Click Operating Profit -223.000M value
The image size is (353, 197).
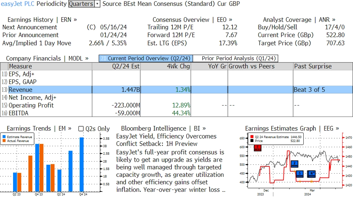tap(126, 105)
